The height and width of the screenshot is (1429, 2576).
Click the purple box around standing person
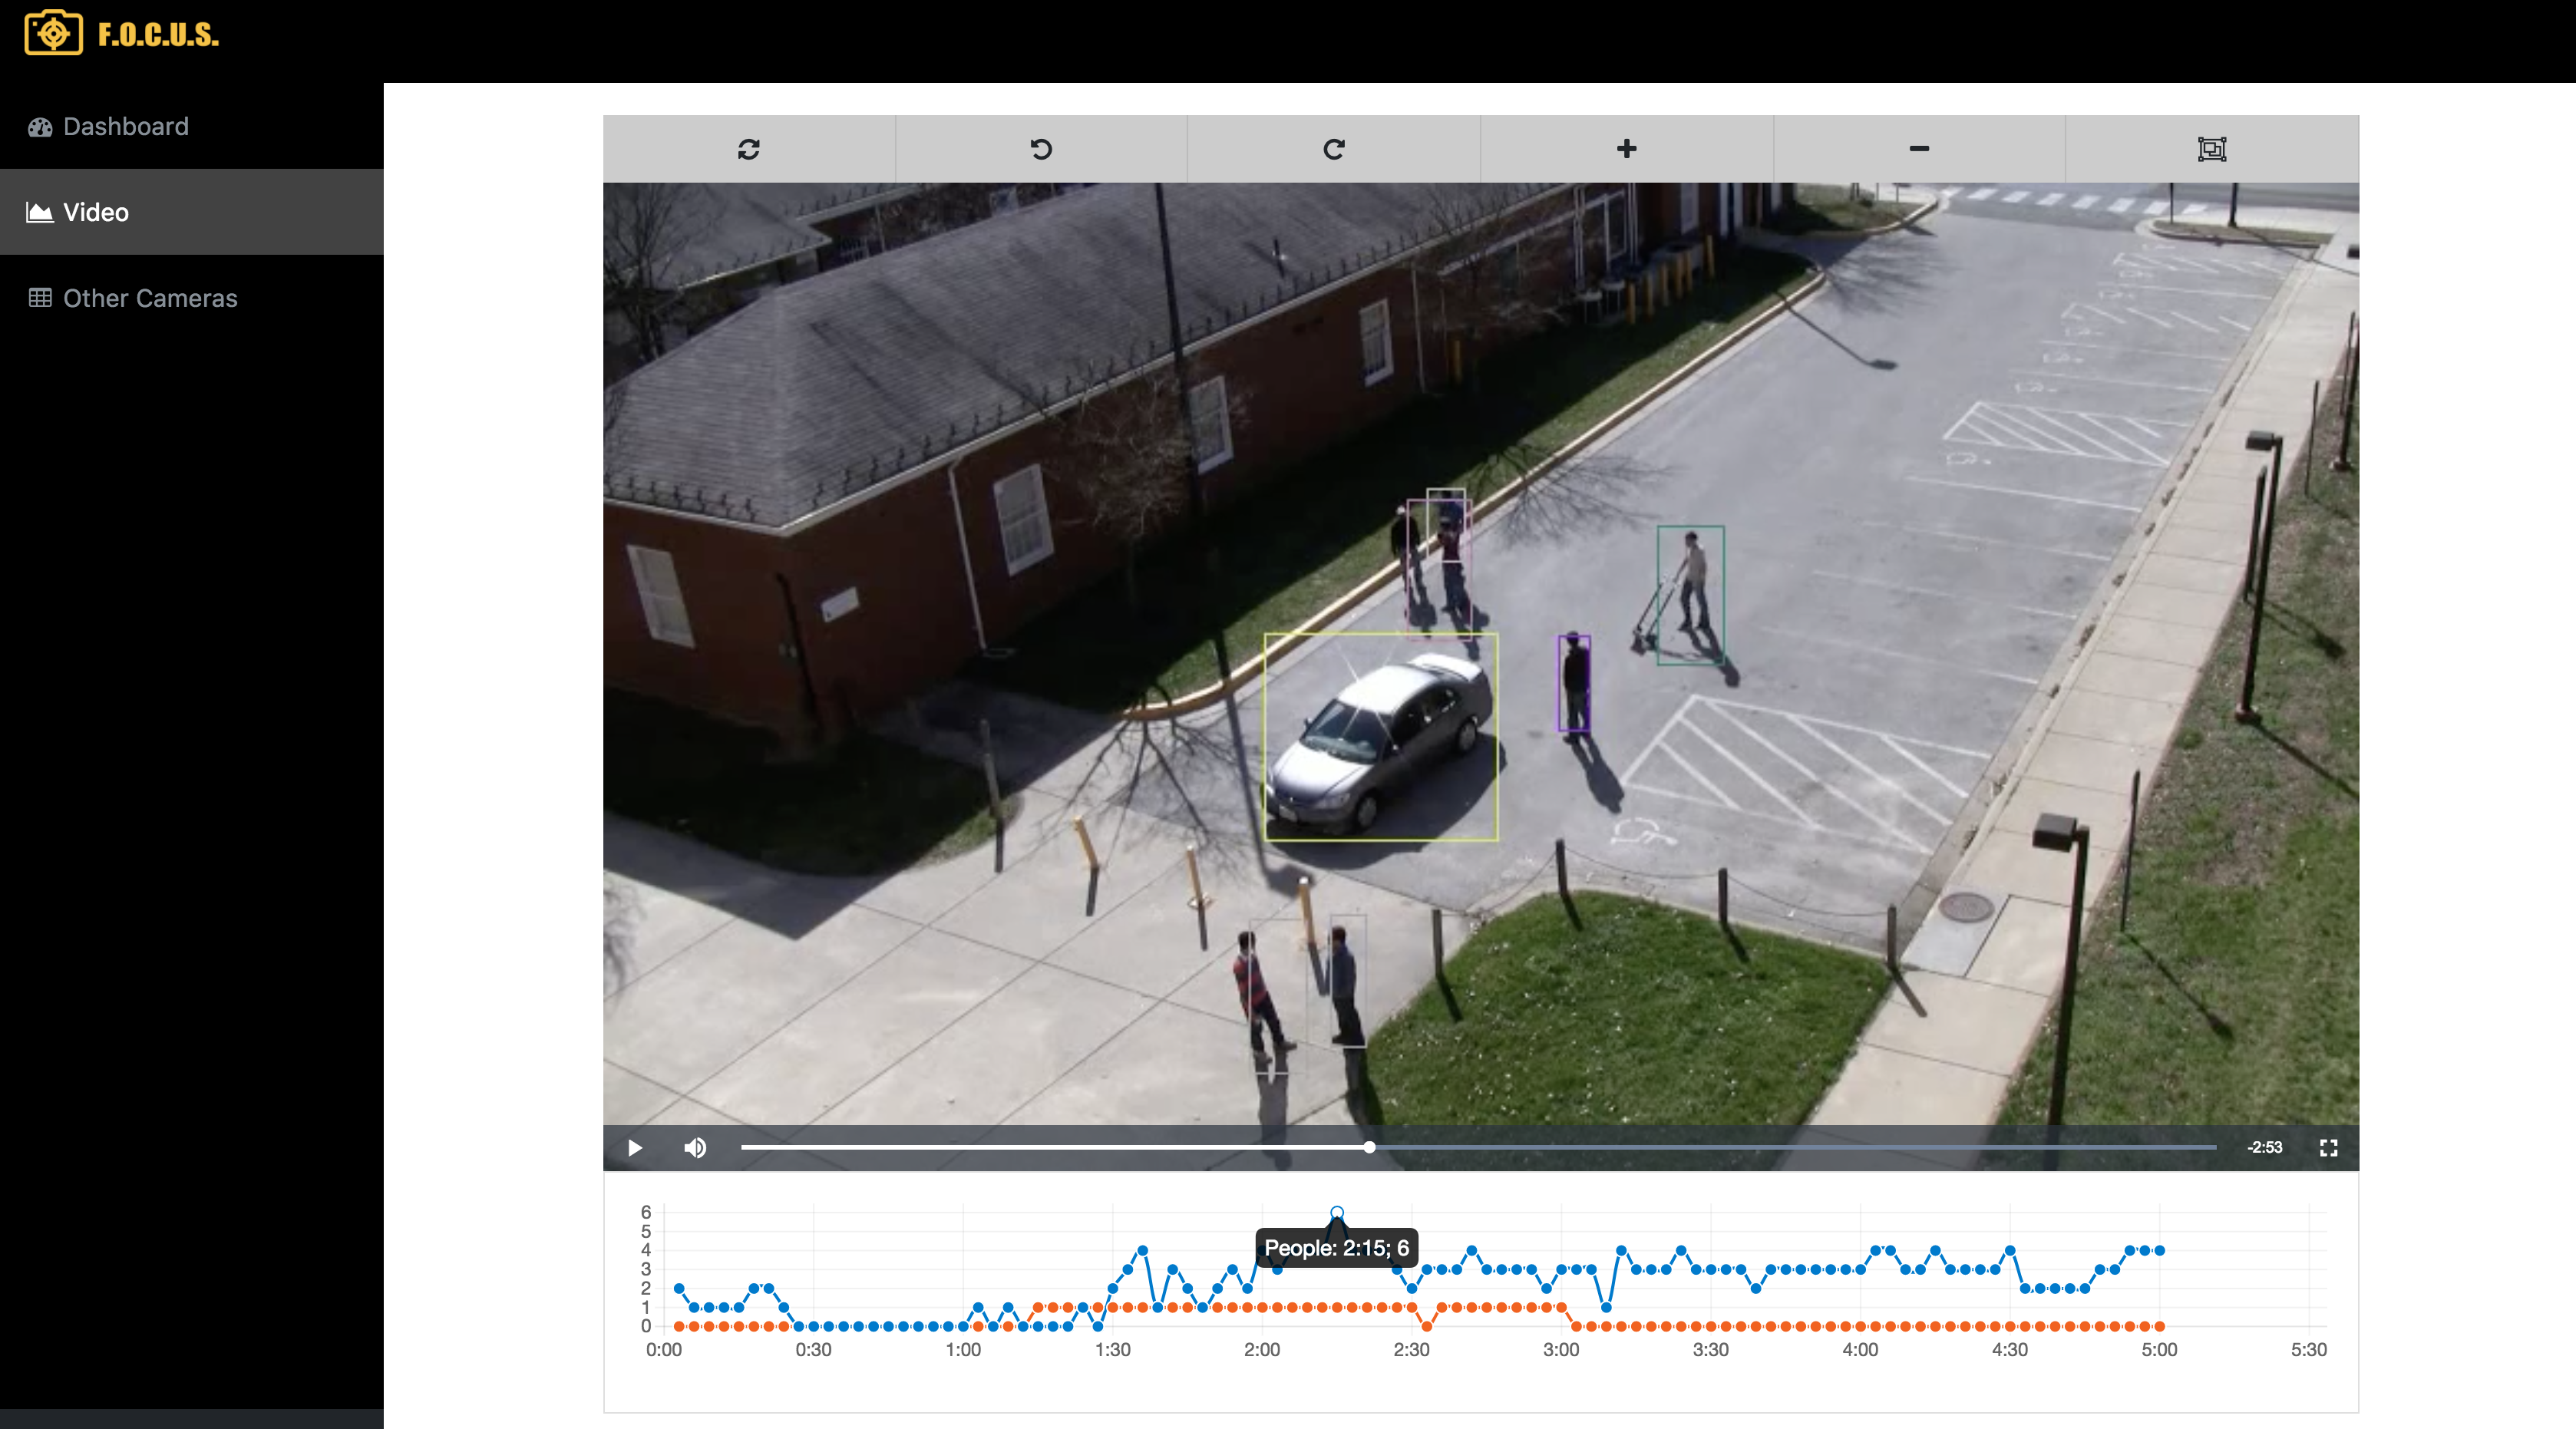[x=1574, y=684]
